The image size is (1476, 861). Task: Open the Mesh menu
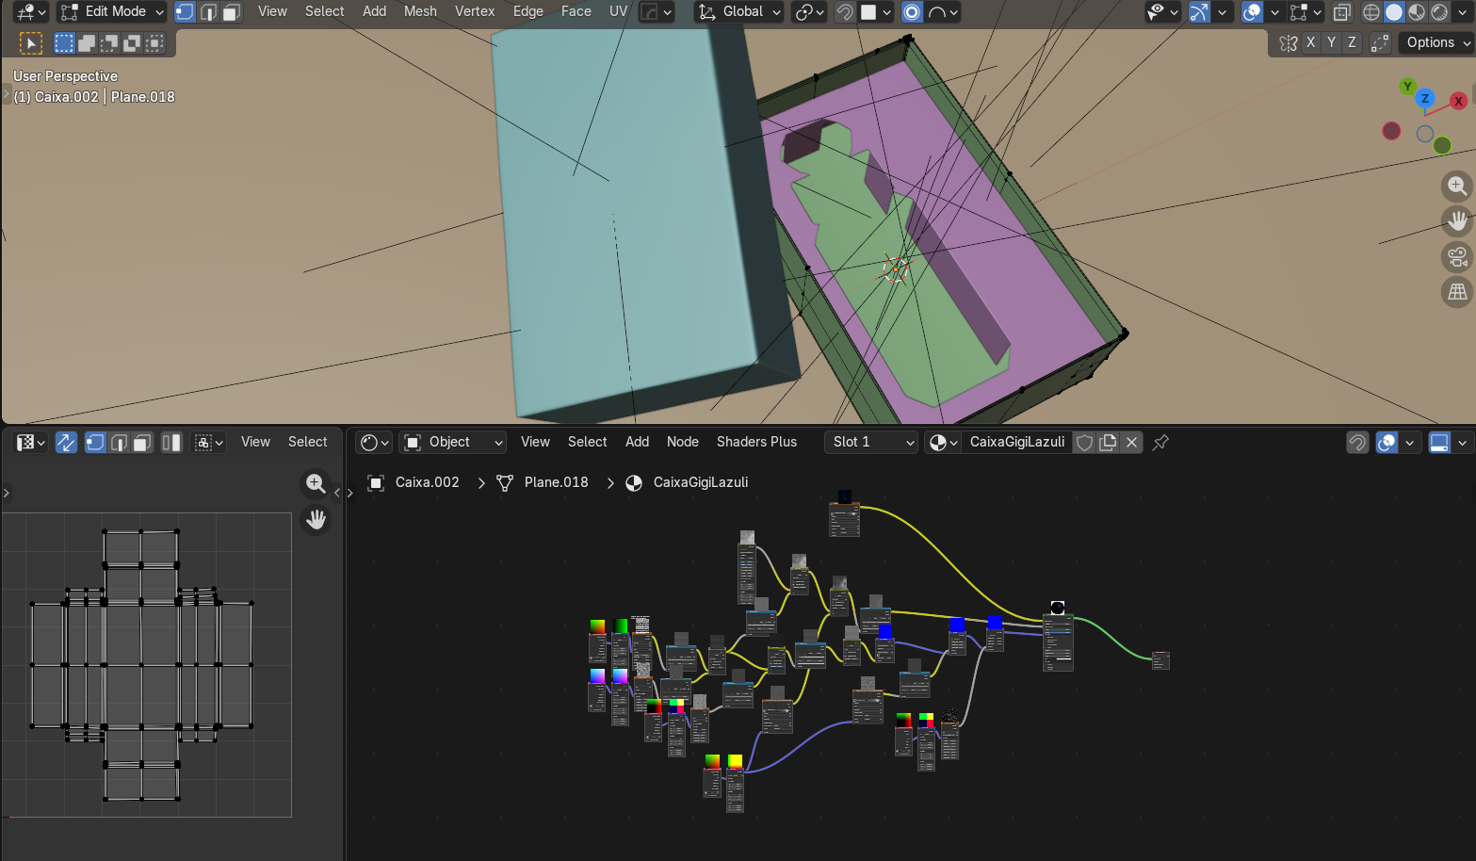(420, 11)
